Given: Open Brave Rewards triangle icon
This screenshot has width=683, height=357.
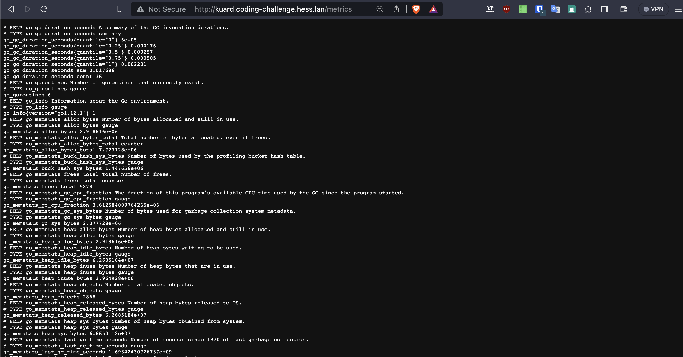Looking at the screenshot, I should pos(433,9).
